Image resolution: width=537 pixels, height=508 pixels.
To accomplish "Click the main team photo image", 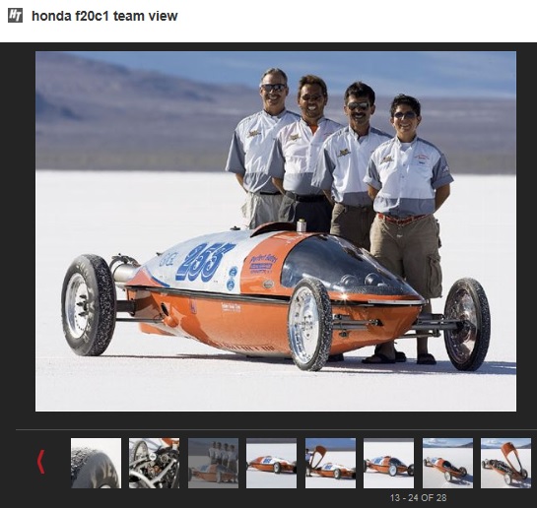I will [276, 231].
